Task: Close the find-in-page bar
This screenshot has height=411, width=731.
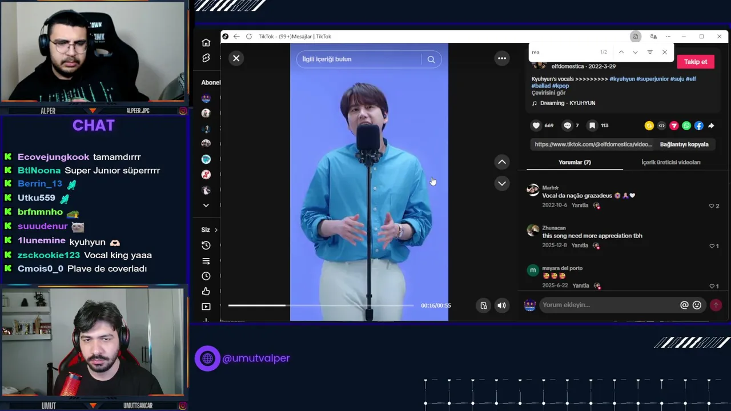Action: 664,52
